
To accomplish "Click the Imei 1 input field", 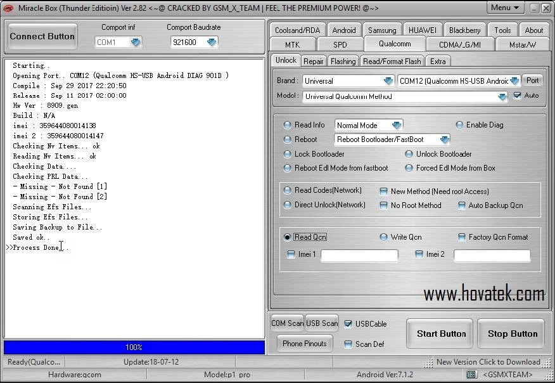I will click(x=360, y=255).
